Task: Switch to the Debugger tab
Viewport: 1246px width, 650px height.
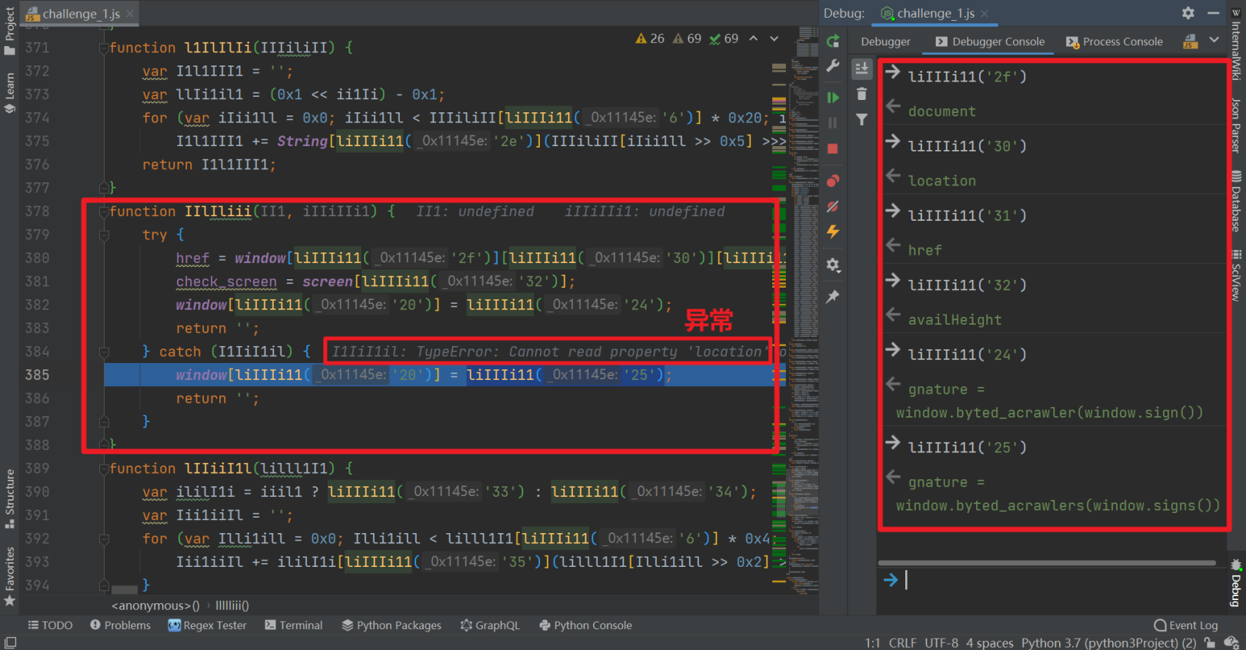Action: coord(885,42)
